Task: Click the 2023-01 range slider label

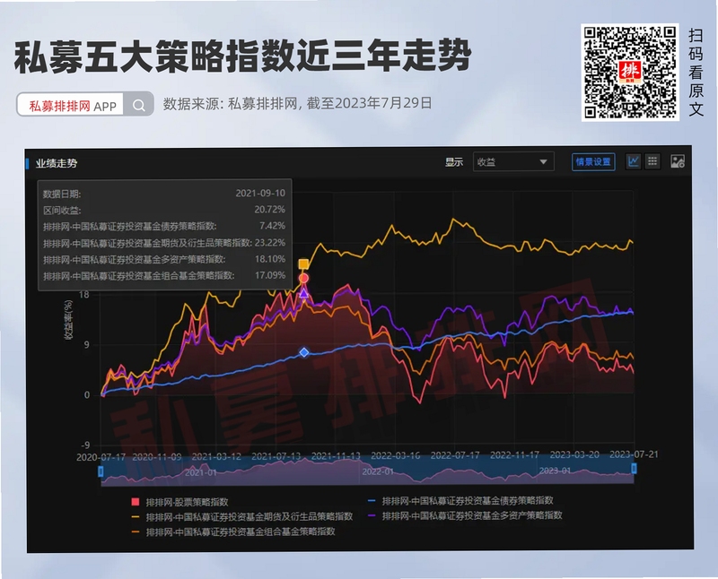Action: (555, 471)
